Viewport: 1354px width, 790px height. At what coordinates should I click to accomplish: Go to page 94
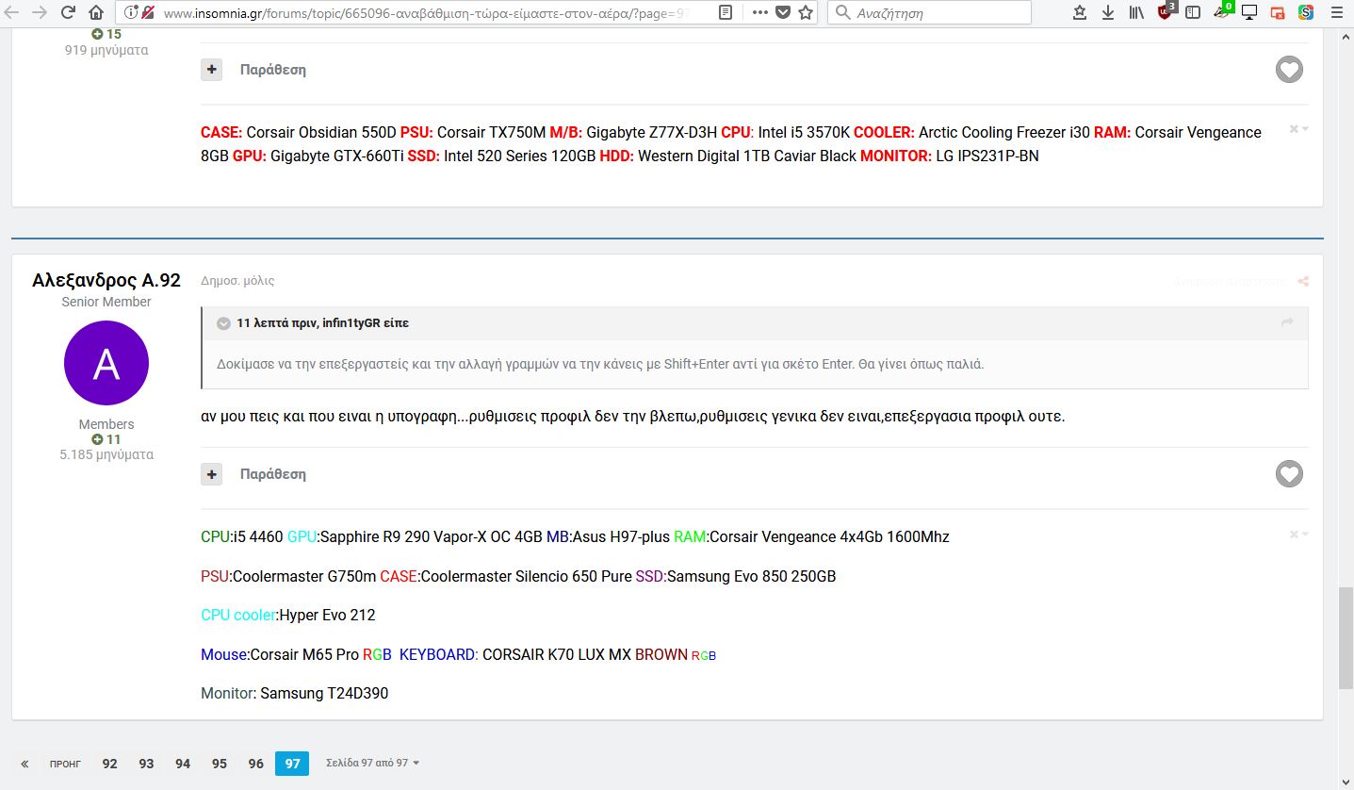click(183, 764)
